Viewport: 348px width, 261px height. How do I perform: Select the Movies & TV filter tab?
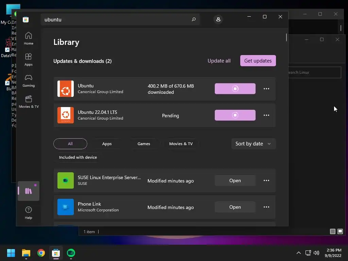[x=181, y=144]
